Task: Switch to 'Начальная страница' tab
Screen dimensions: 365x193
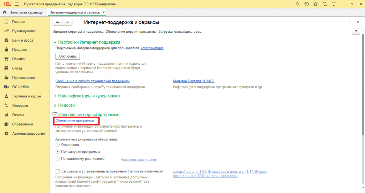Action: pos(24,12)
